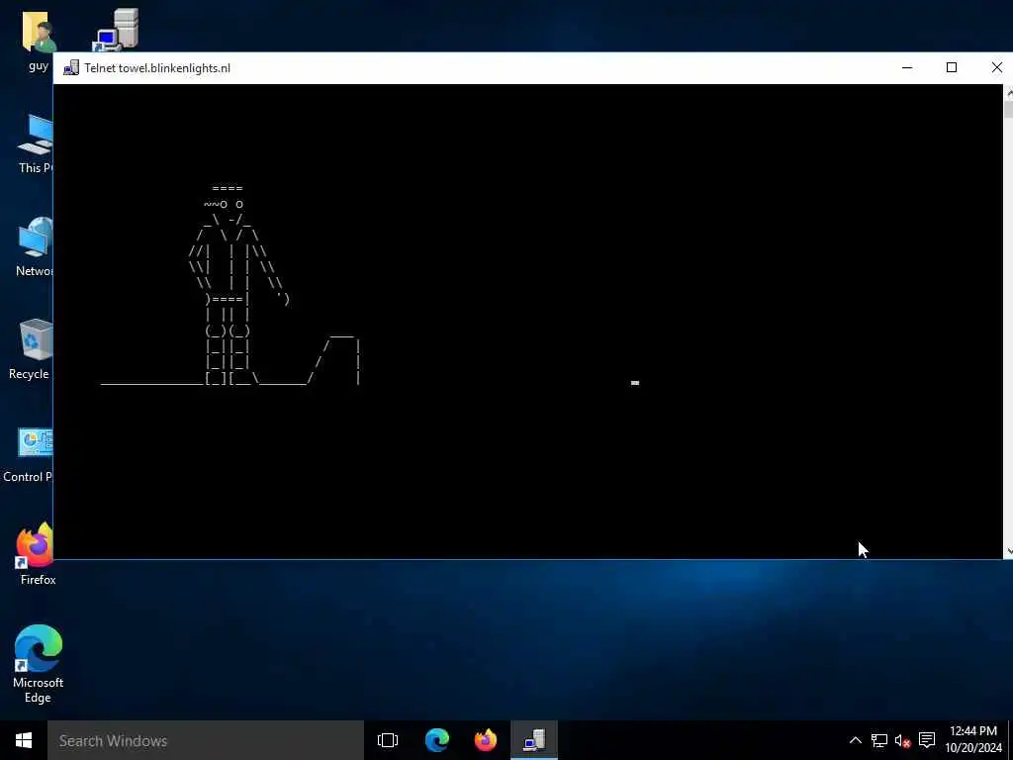Open the Action Center notifications
Image resolution: width=1013 pixels, height=760 pixels.
927,740
